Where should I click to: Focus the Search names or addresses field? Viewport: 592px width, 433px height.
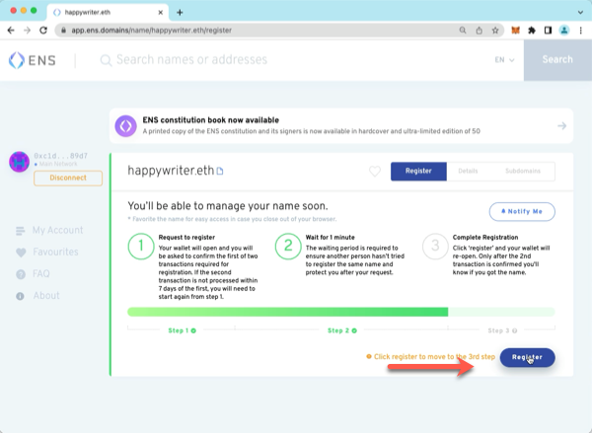click(x=294, y=59)
